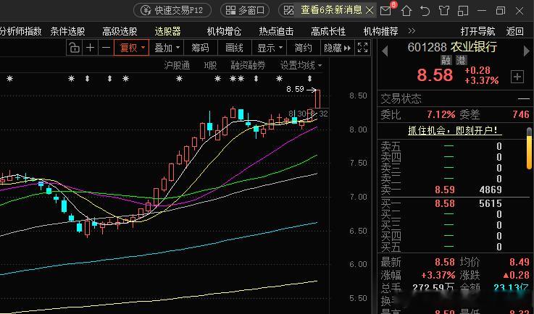534x314 pixels.
Task: Click the first star event marker
Action: click(10, 79)
